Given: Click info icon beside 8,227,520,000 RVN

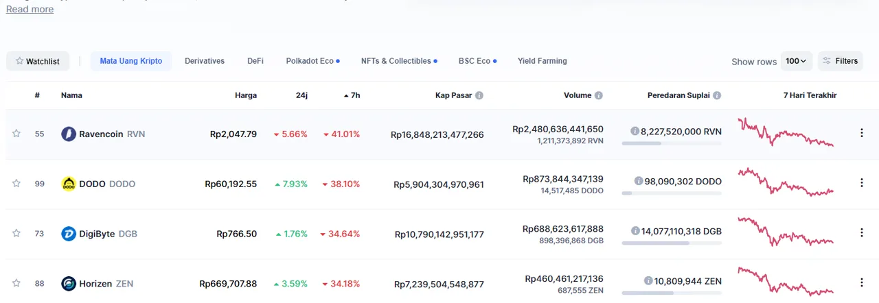Looking at the screenshot, I should pyautogui.click(x=635, y=131).
